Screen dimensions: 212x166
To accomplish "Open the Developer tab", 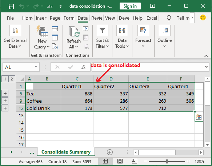I will 124,18.
